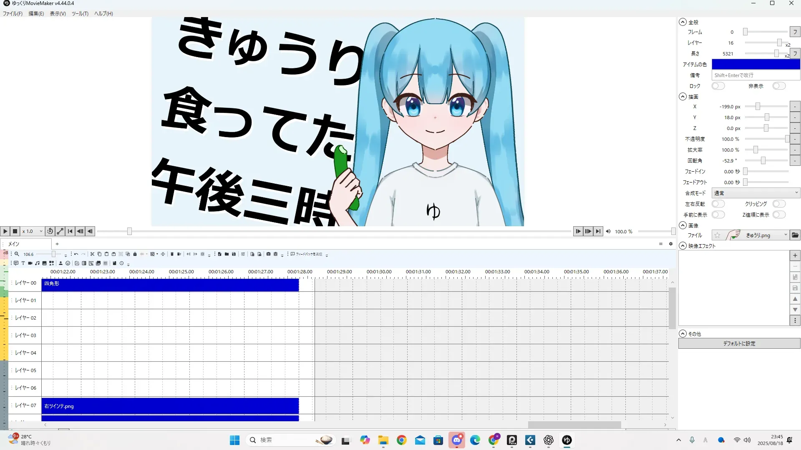
Task: Click the trash delete icon in timeline toolbar
Action: click(x=172, y=254)
